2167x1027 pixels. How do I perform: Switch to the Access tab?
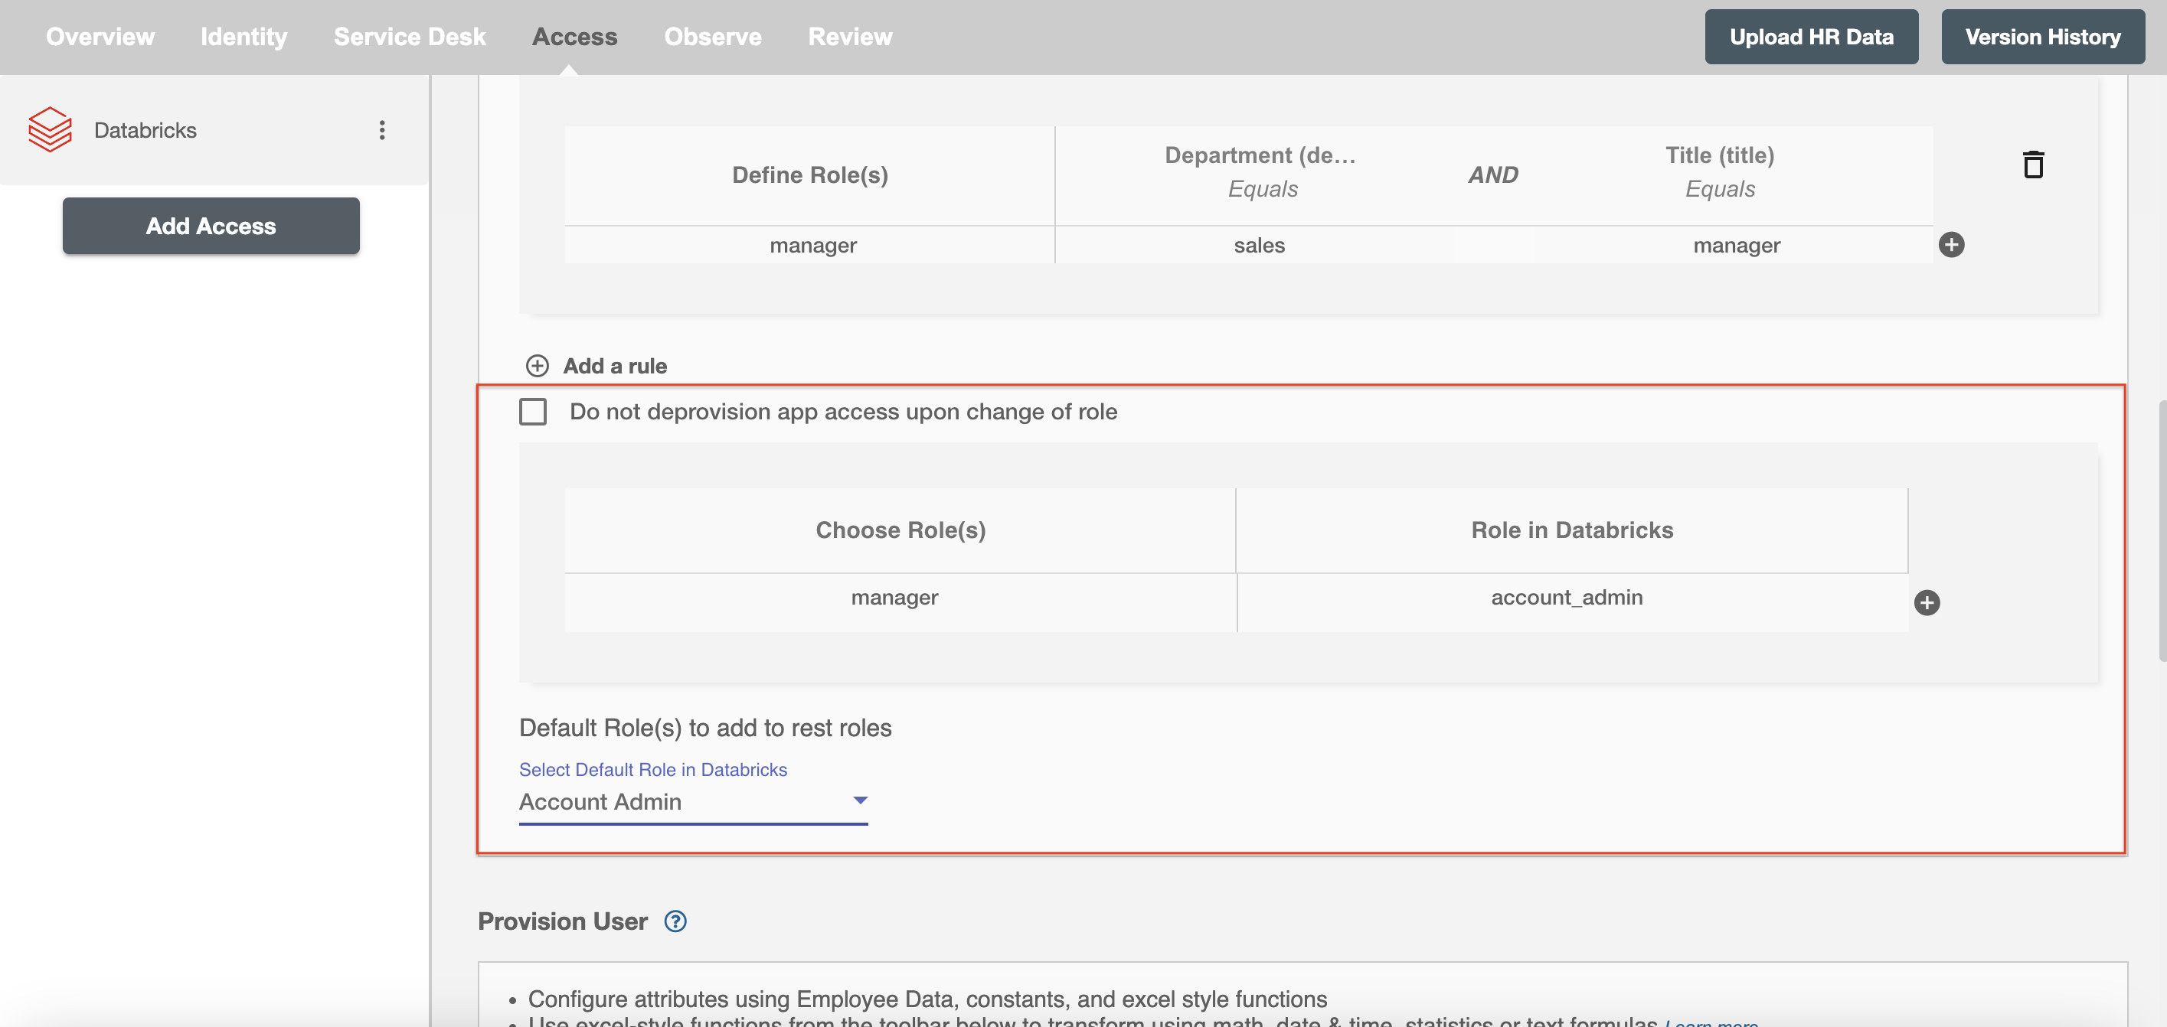574,36
